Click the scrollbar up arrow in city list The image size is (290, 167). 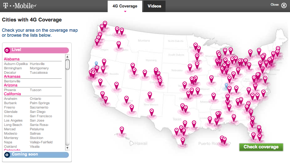[x=67, y=57]
